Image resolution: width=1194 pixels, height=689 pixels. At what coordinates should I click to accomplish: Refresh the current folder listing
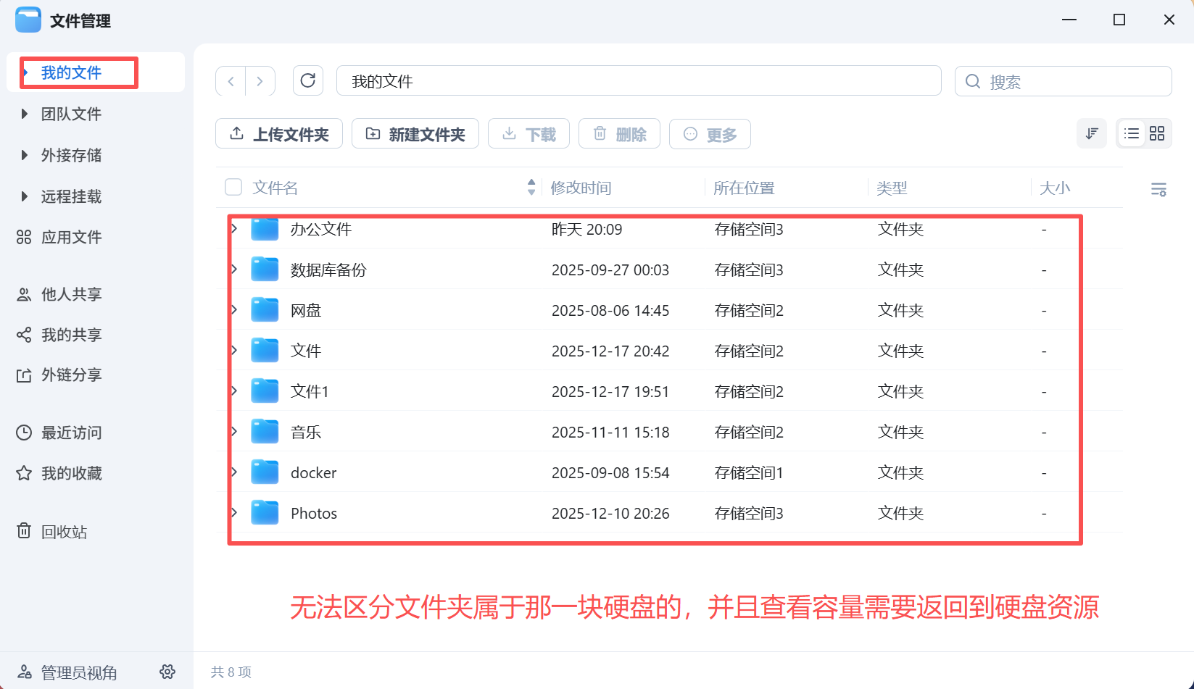308,80
